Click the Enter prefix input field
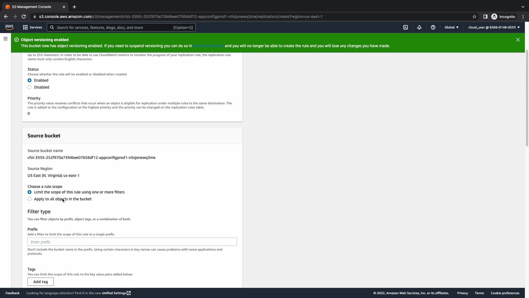Screen dimensions: 529x298 pyautogui.click(x=132, y=242)
